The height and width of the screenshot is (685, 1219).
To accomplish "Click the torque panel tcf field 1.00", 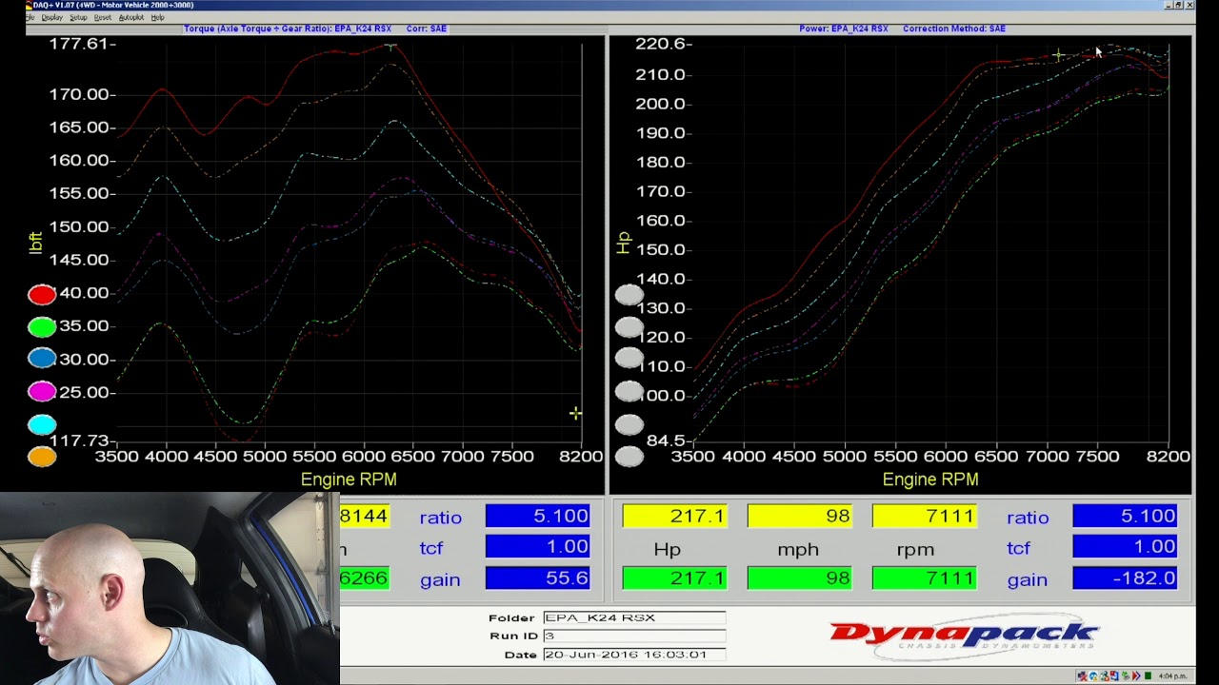I will 538,546.
